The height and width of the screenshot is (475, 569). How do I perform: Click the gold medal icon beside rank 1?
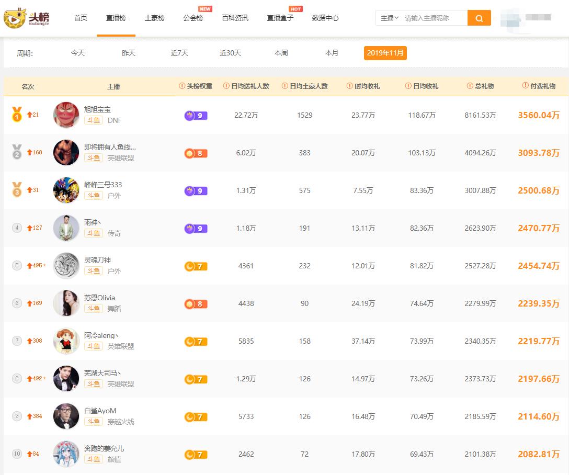[17, 112]
